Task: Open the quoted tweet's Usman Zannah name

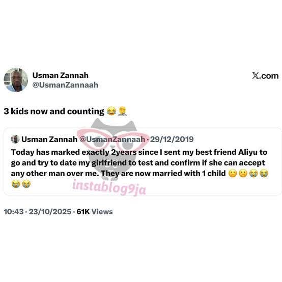Action: 49,139
